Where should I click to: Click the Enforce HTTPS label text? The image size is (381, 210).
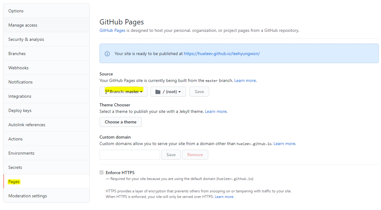click(120, 173)
